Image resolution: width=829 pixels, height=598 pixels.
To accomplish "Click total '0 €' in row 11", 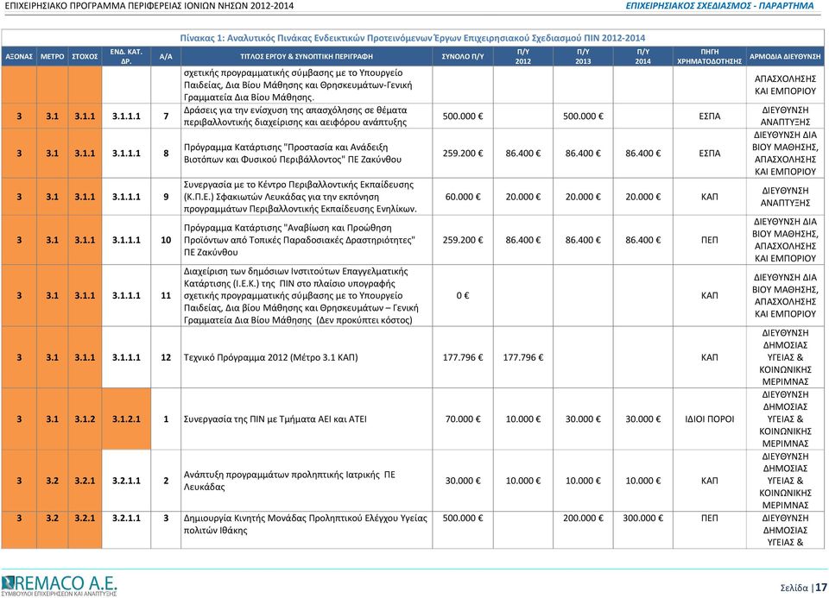I will [x=463, y=295].
